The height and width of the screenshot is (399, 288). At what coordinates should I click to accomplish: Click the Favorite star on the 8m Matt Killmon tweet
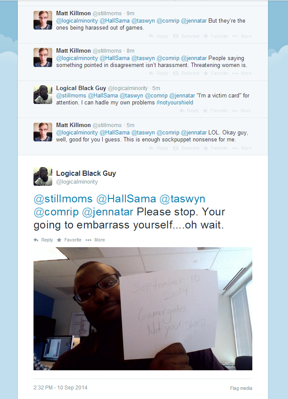point(206,73)
